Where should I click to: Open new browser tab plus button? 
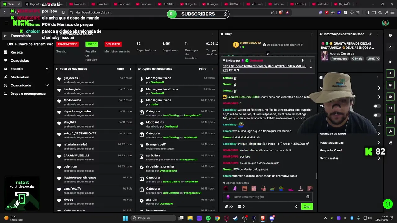pyautogui.click(x=357, y=4)
